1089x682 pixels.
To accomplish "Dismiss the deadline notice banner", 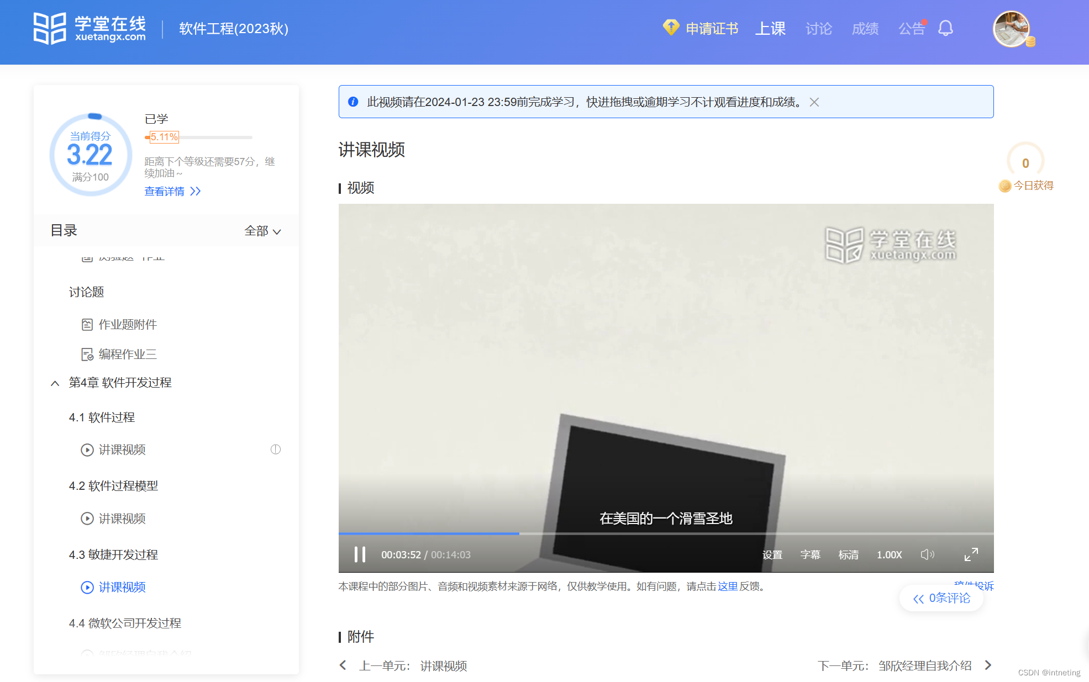I will point(814,102).
